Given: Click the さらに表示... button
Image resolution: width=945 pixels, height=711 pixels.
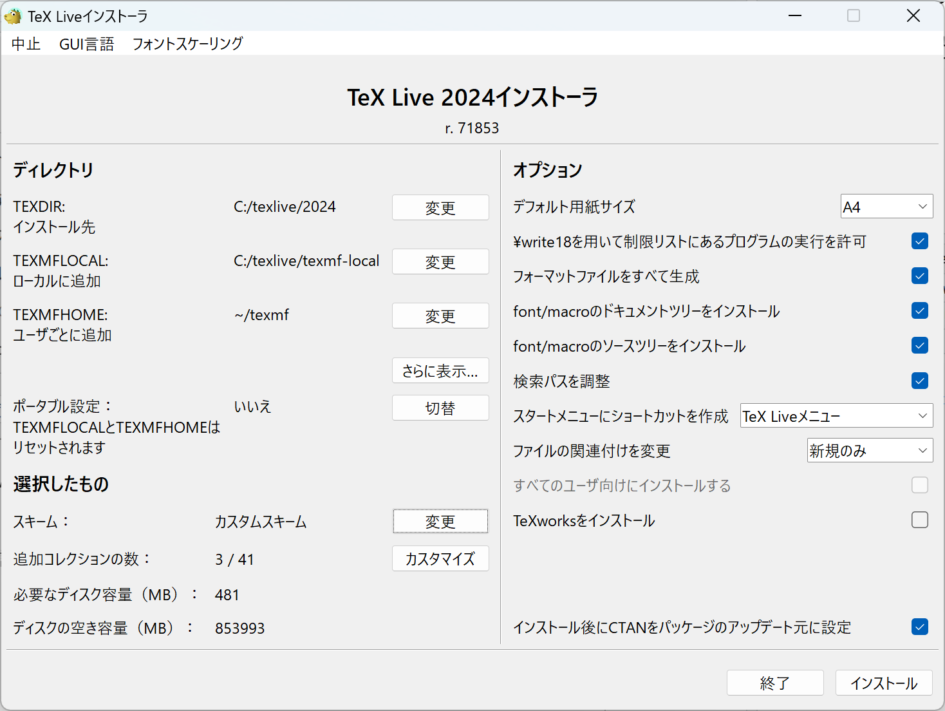Looking at the screenshot, I should coord(440,371).
